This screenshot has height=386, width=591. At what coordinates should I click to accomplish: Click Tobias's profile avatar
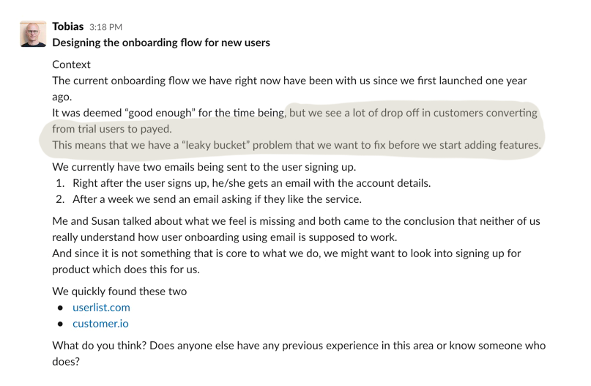pos(33,34)
